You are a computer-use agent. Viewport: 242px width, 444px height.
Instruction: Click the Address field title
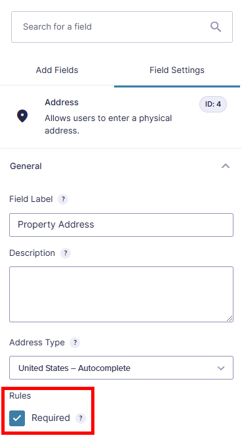[62, 102]
